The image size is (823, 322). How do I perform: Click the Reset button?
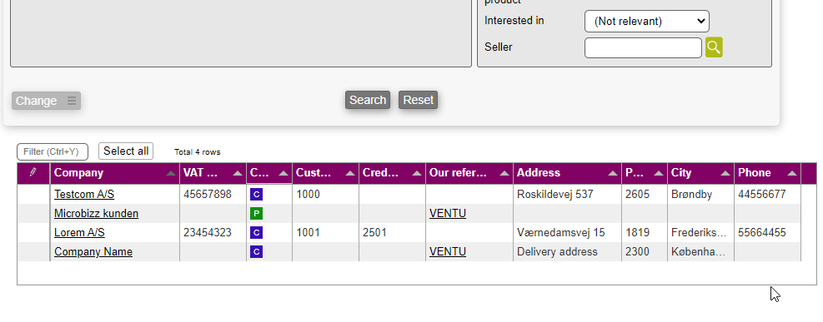418,100
